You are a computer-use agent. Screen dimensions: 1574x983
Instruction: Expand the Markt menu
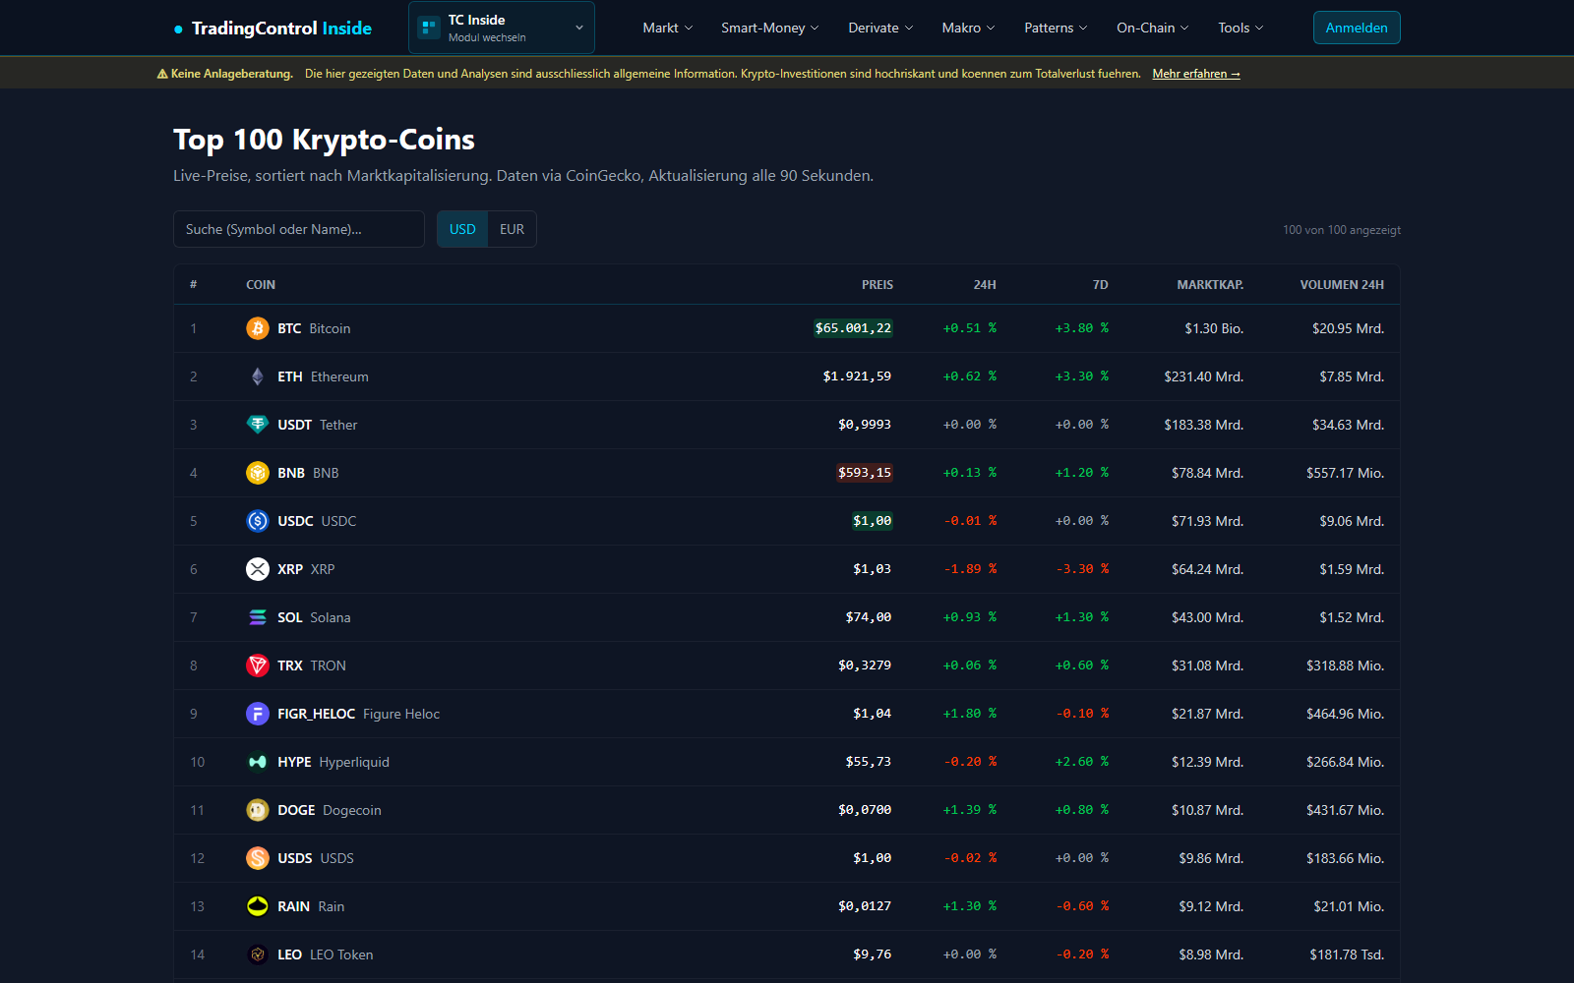tap(668, 28)
